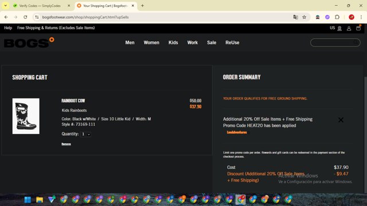The width and height of the screenshot is (367, 206).
Task: Click the free ground shipping notice
Action: tap(265, 98)
